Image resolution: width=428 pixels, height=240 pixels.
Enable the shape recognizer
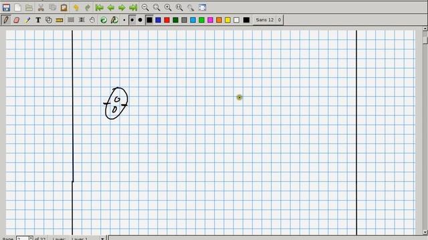49,20
